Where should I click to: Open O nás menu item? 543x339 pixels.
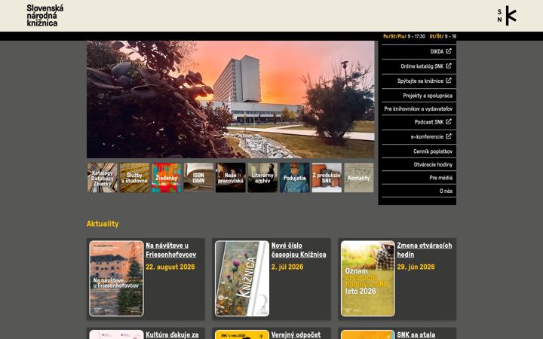[446, 191]
